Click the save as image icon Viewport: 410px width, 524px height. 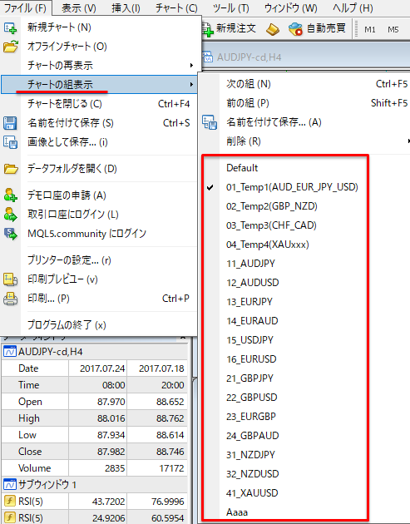pos(10,142)
